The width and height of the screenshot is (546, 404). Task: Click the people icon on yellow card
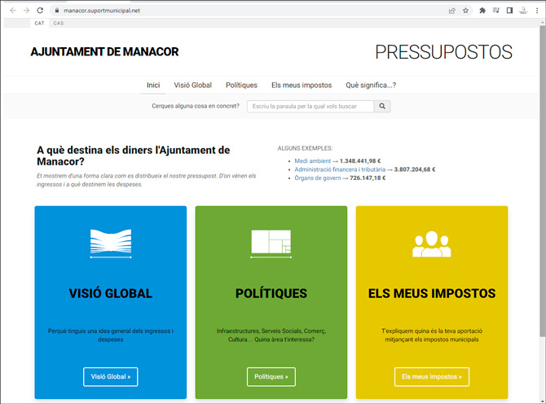[431, 244]
